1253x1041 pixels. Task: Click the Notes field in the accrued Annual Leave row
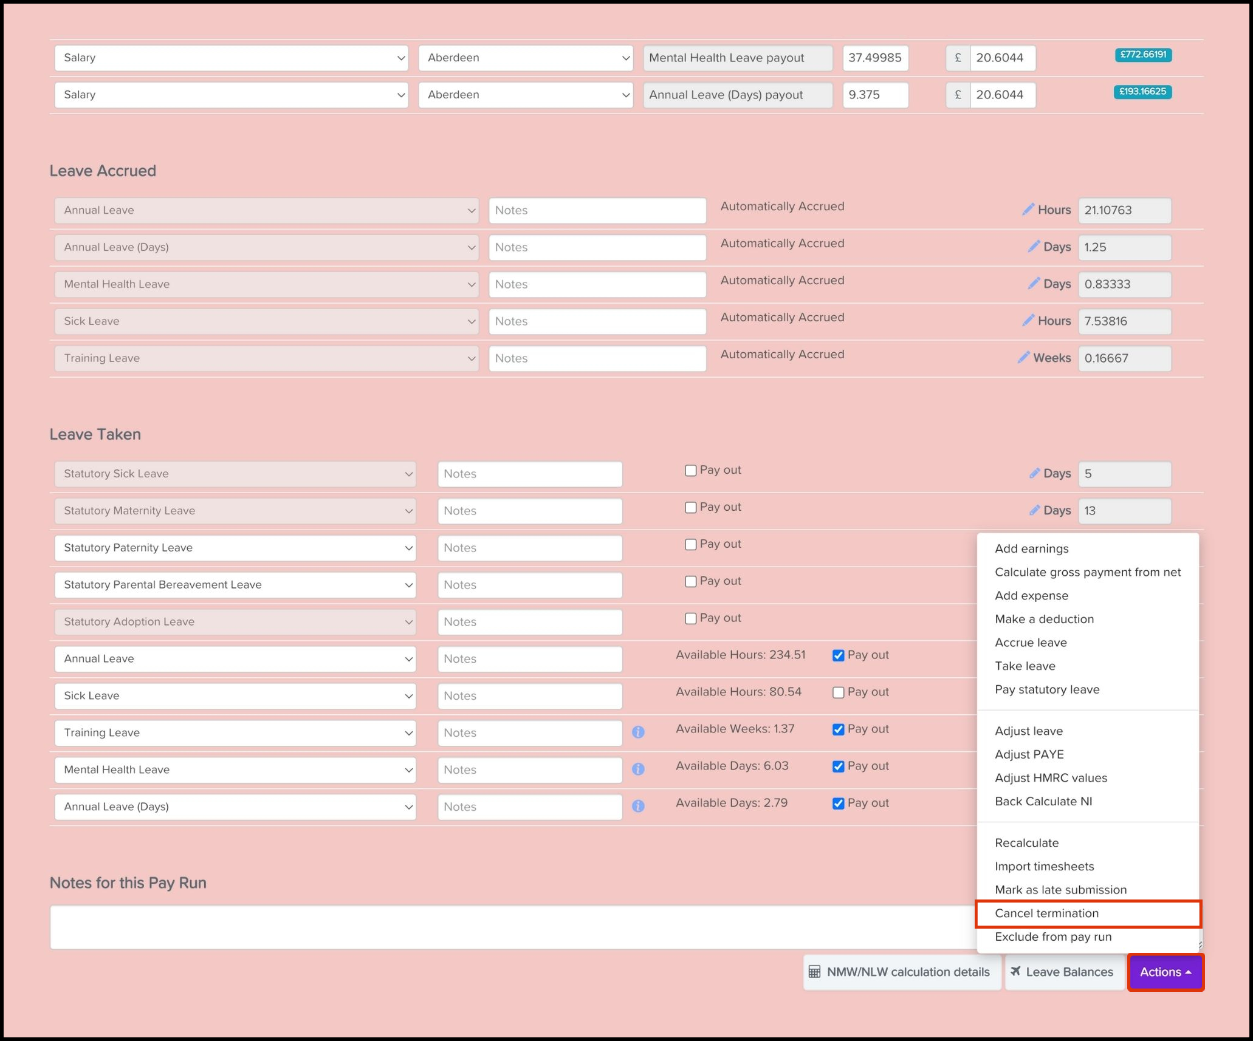coord(597,210)
